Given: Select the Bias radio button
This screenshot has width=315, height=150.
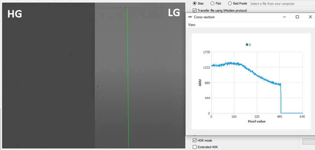Looking at the screenshot, I should pos(194,4).
